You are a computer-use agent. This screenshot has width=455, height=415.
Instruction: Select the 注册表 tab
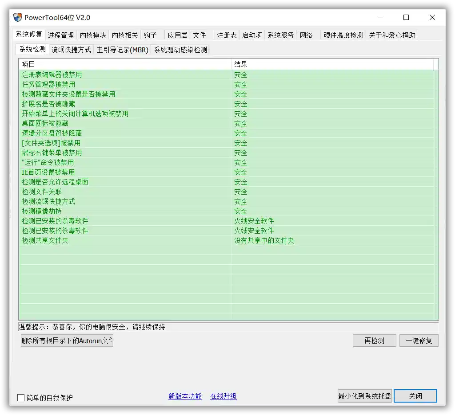coord(227,35)
